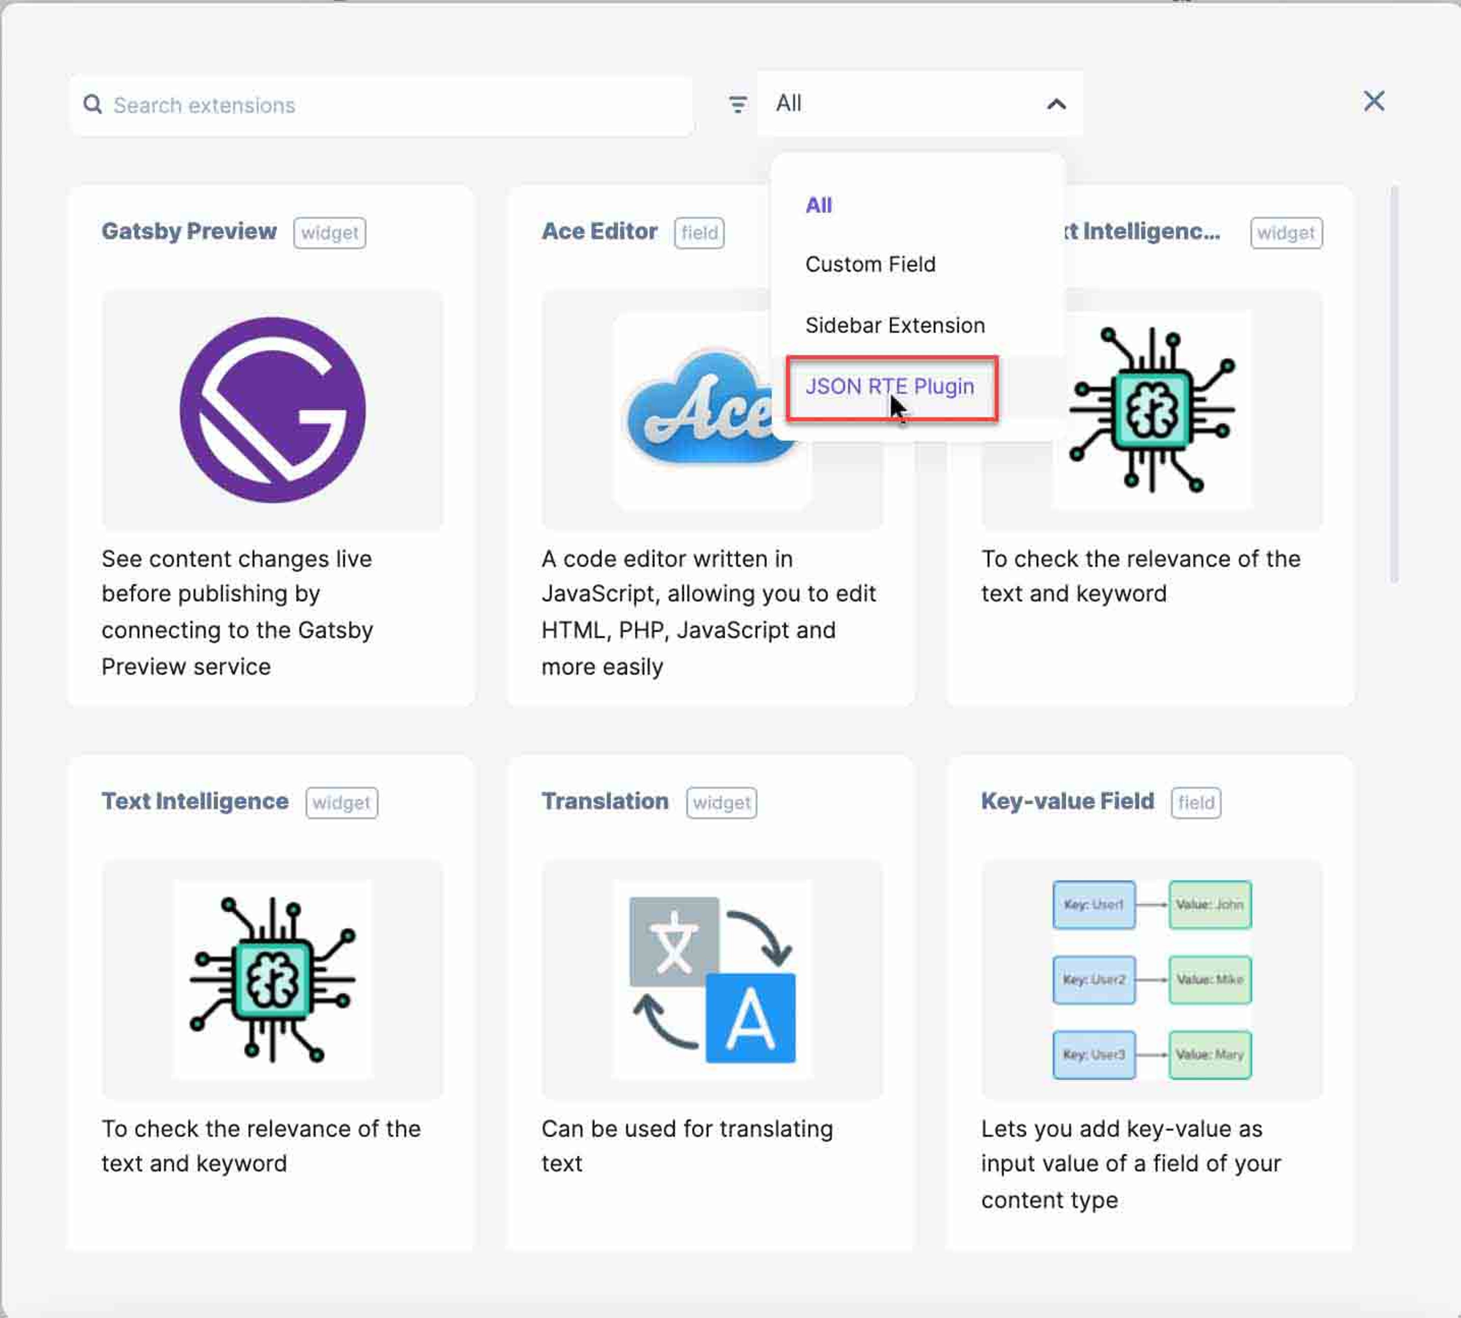The height and width of the screenshot is (1318, 1461).
Task: Click the filter lines icon
Action: point(737,105)
